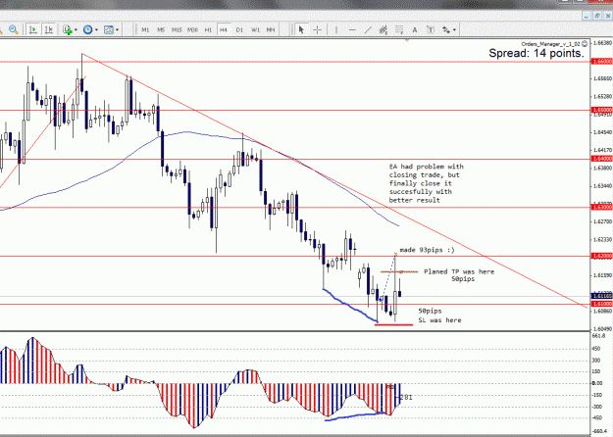Click the current price marker on axis
Screen dimensions: 613x437
[x=602, y=296]
